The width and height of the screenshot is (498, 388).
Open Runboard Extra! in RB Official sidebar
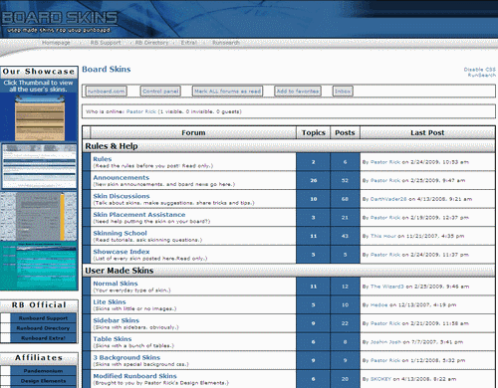pyautogui.click(x=43, y=338)
